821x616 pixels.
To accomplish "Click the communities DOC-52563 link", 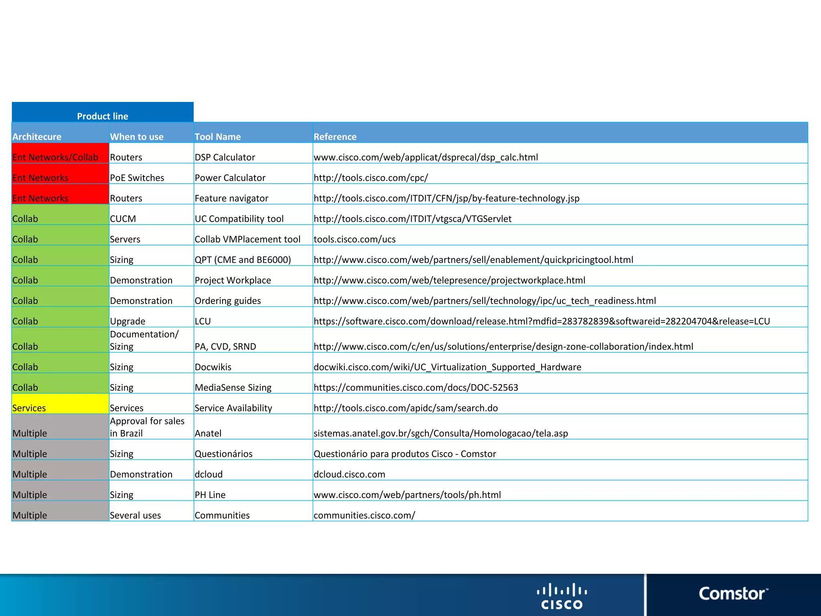I will pos(415,387).
